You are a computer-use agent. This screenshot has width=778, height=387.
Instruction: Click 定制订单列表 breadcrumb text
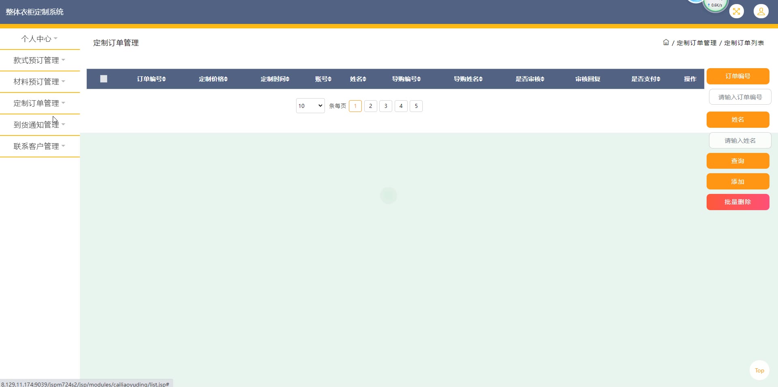[744, 43]
